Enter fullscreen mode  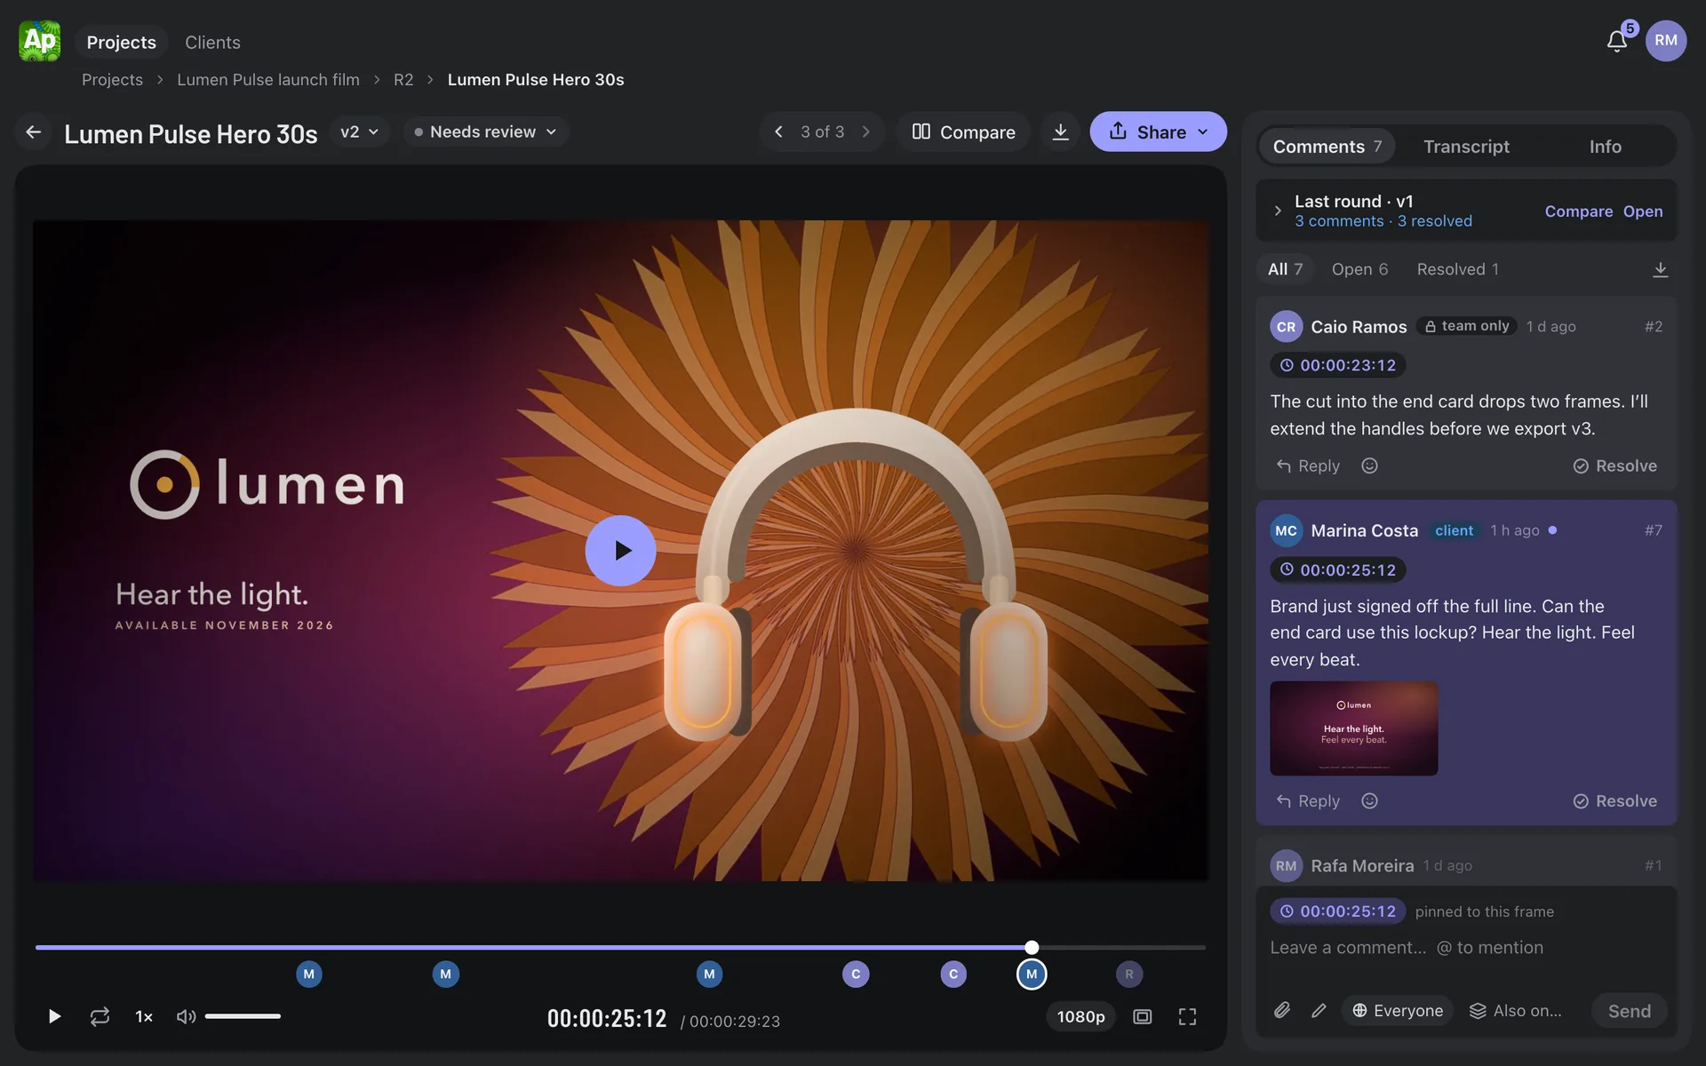1187,1016
